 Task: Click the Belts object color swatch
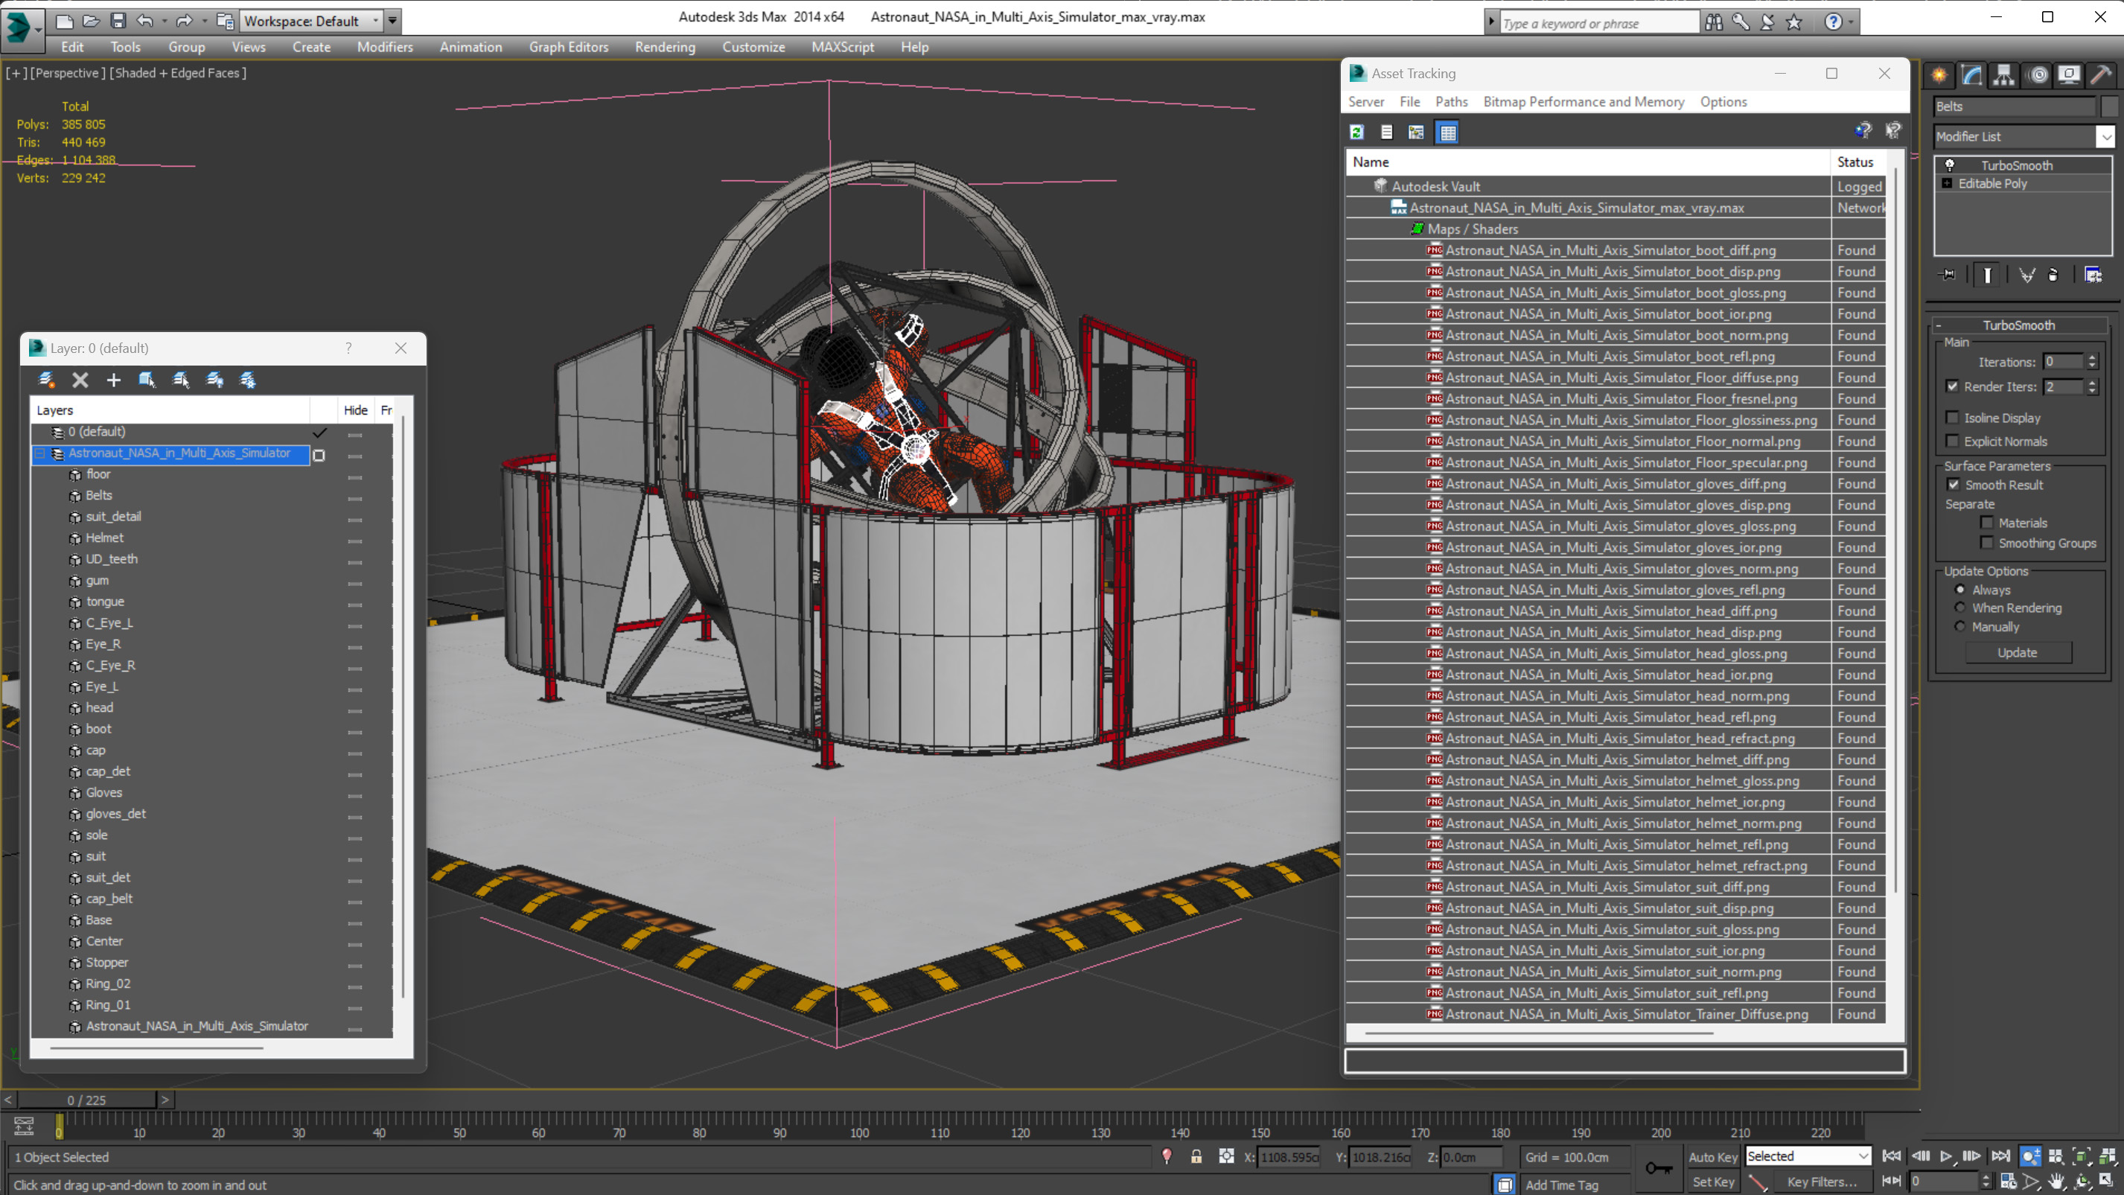(2109, 106)
